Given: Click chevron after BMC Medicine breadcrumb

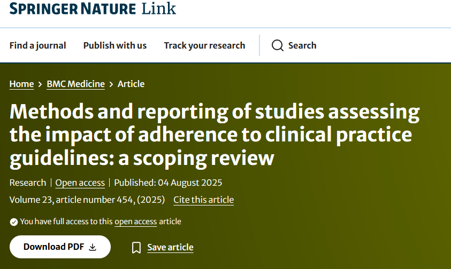Looking at the screenshot, I should tap(111, 84).
